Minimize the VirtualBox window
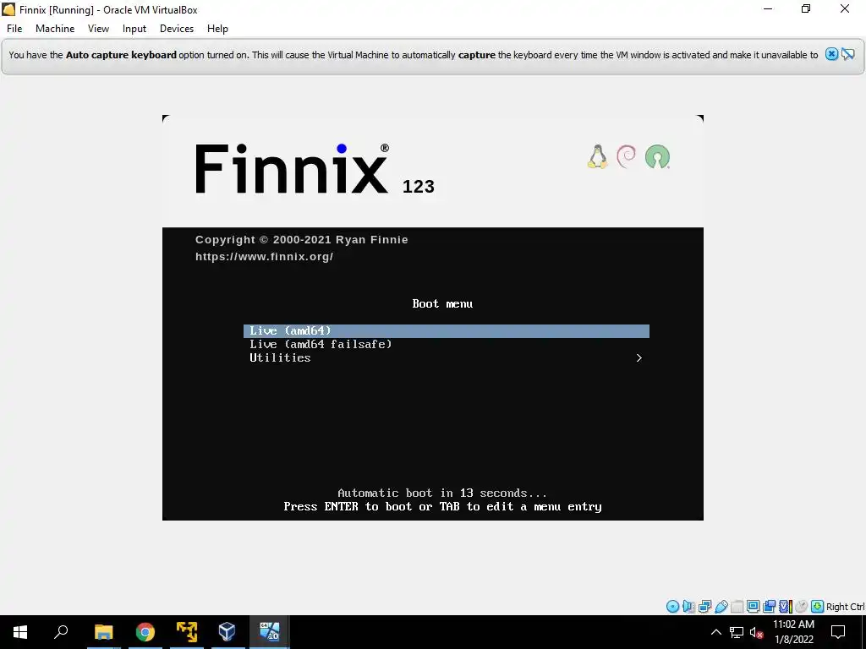The width and height of the screenshot is (866, 649). (x=768, y=9)
